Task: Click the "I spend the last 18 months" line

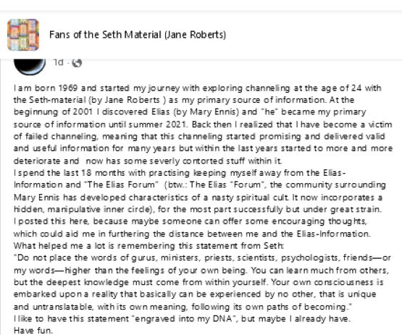Action: (180, 173)
